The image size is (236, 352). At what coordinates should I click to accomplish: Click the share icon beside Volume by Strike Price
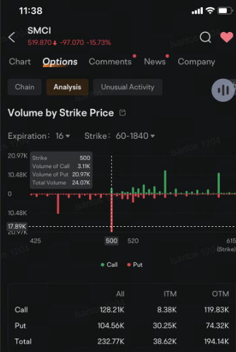point(122,113)
